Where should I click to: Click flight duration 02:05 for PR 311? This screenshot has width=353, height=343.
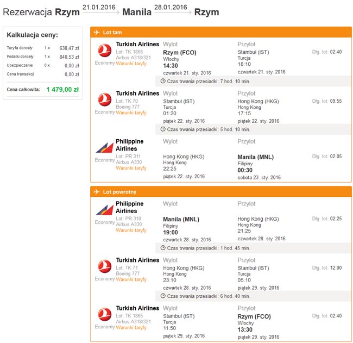[x=336, y=157]
